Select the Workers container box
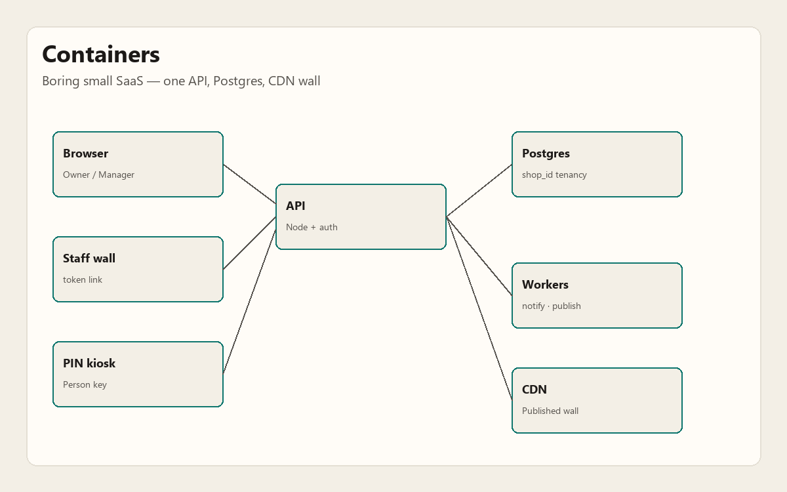Screen dimensions: 787x492 click(597, 295)
